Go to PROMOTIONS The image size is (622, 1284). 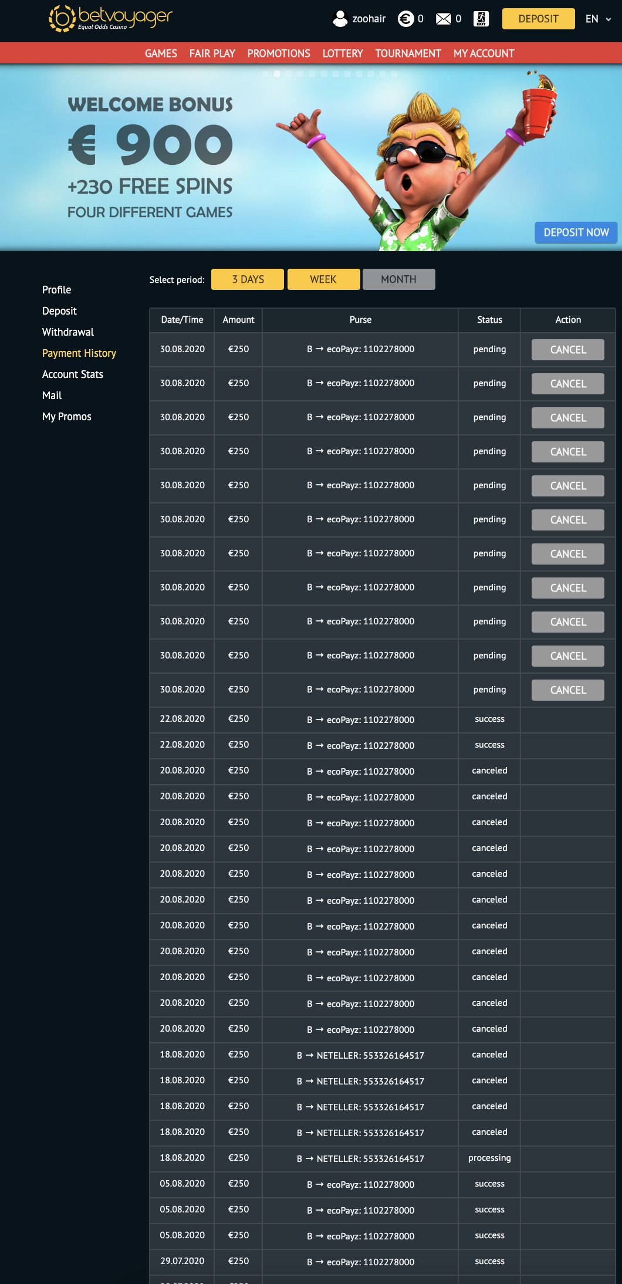click(x=279, y=53)
